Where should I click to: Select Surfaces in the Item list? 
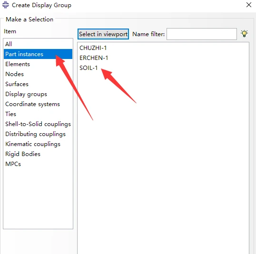click(38, 84)
